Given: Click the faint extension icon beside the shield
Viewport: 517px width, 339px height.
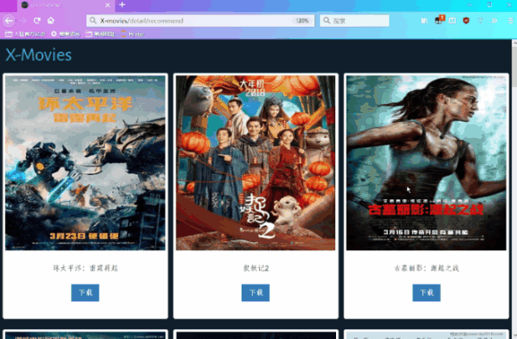Looking at the screenshot, I should click(480, 21).
